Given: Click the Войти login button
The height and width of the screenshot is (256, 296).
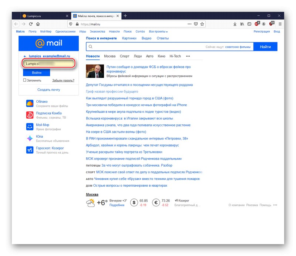Looking at the screenshot, I should (x=37, y=72).
